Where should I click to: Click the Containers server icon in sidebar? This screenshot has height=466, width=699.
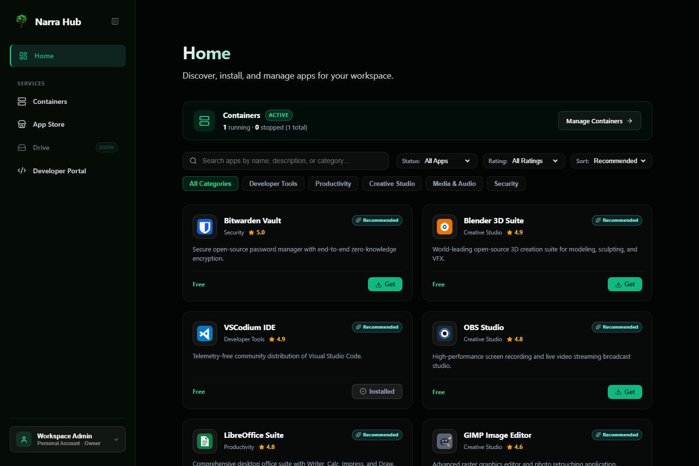click(22, 101)
